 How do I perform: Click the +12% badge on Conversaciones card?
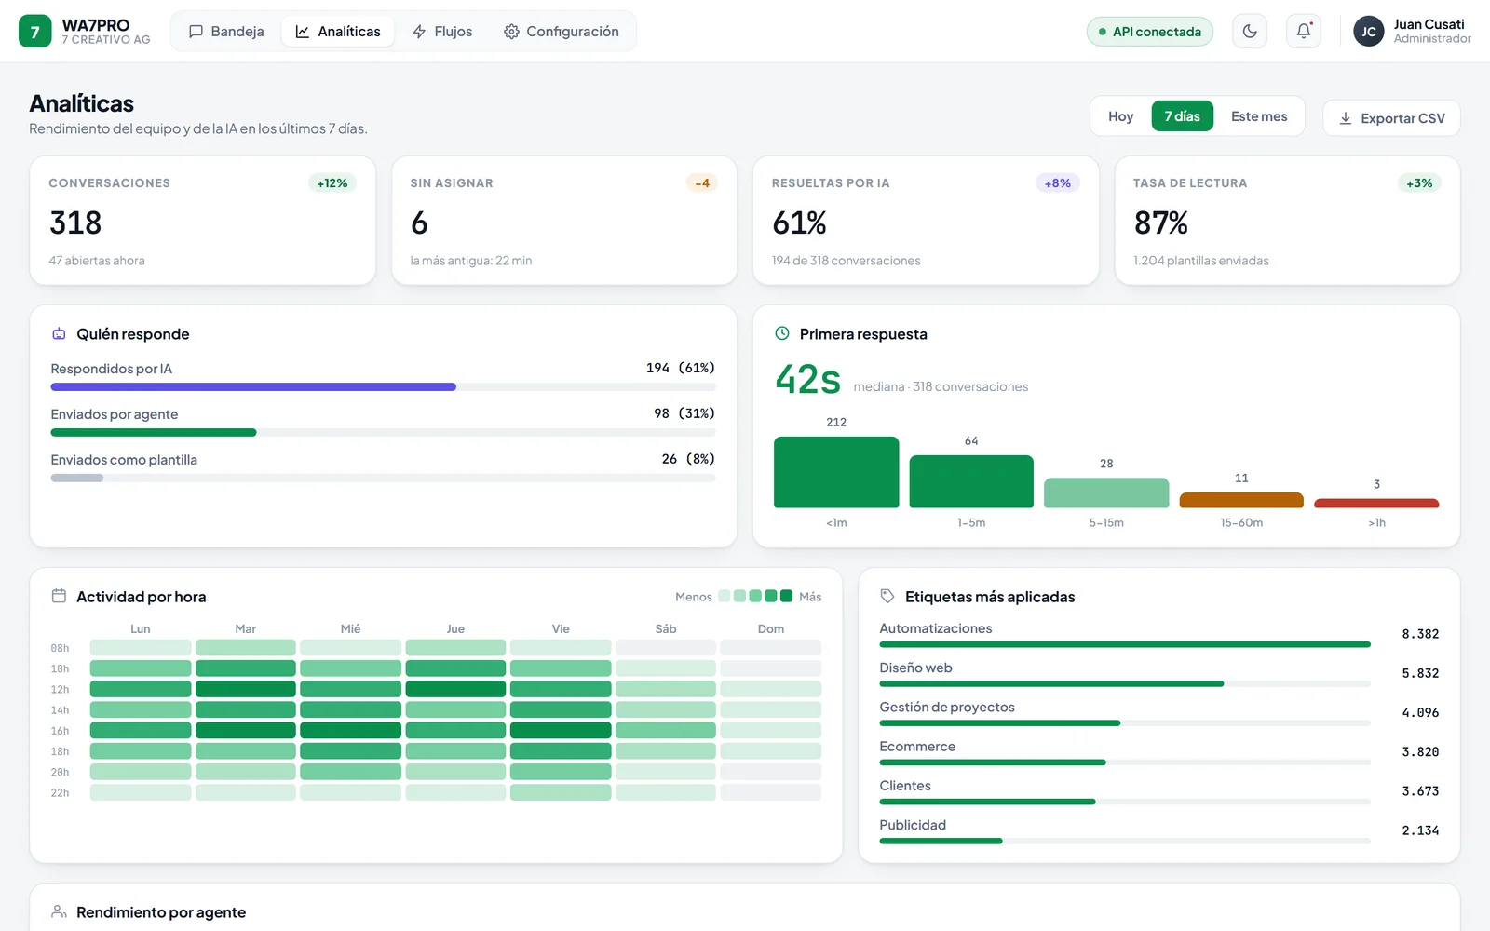click(x=332, y=183)
